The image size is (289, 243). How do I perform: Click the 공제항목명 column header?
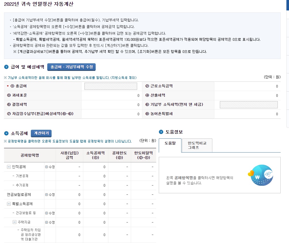pos(30,155)
